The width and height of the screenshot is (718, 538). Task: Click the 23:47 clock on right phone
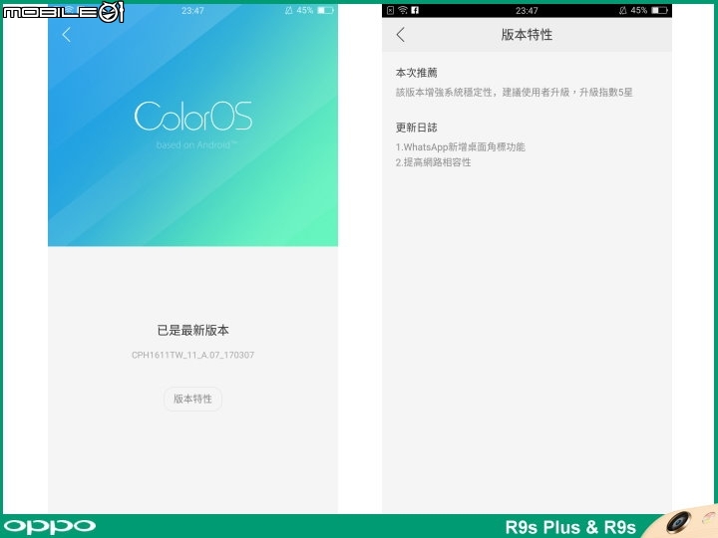(x=527, y=11)
